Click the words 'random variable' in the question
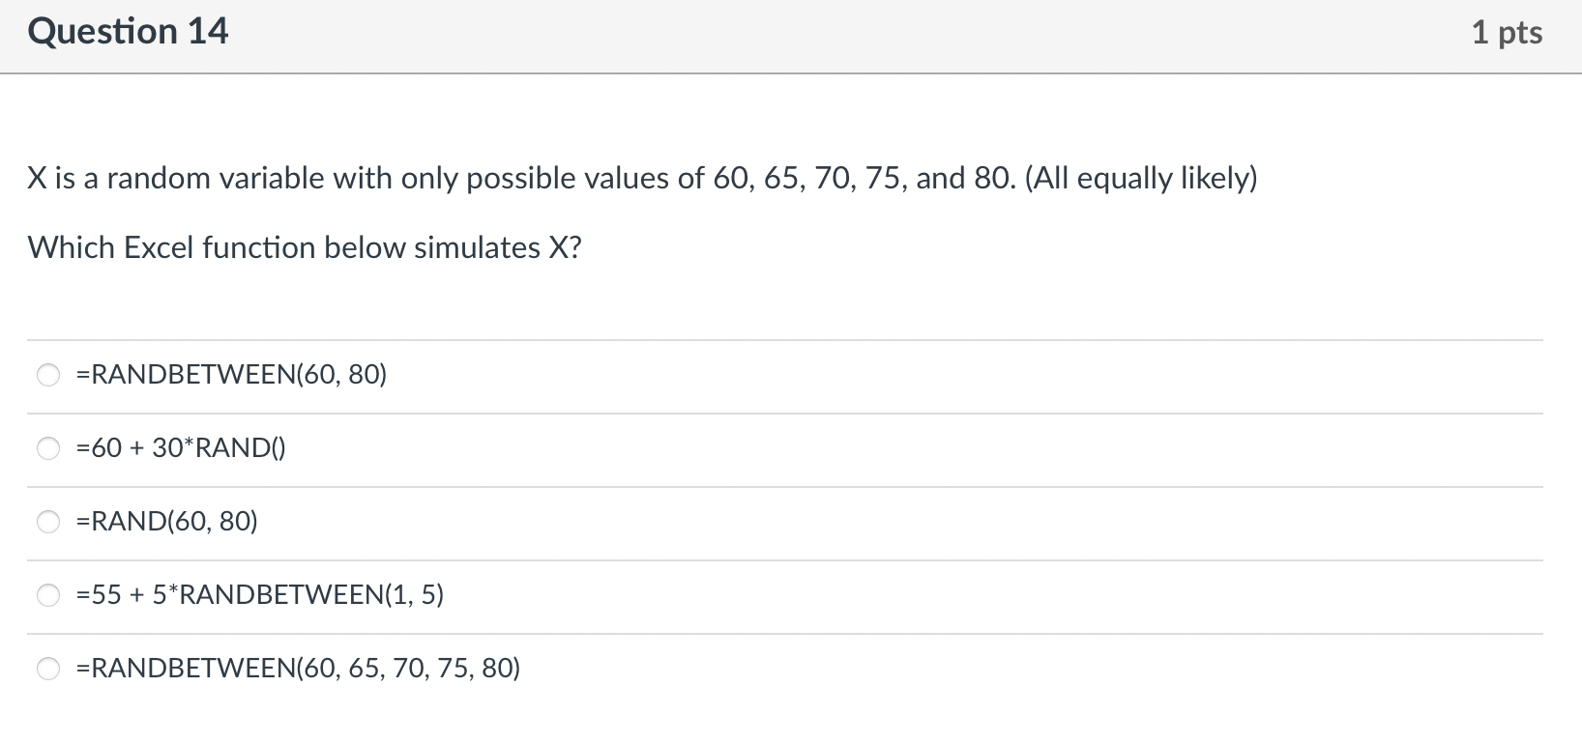 tap(207, 179)
